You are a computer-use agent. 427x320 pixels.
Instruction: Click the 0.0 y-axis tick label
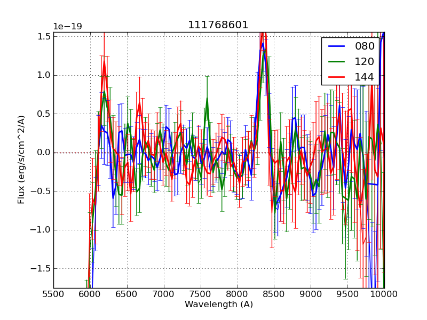coord(44,153)
